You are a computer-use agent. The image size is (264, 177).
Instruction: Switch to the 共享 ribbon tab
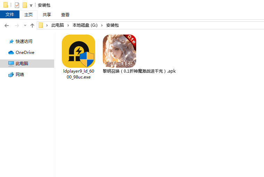(x=47, y=15)
